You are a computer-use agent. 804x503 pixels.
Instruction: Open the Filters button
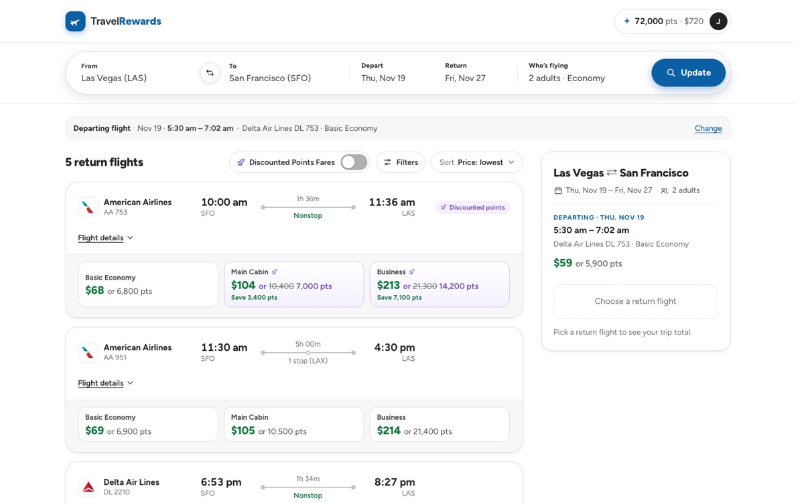(401, 162)
